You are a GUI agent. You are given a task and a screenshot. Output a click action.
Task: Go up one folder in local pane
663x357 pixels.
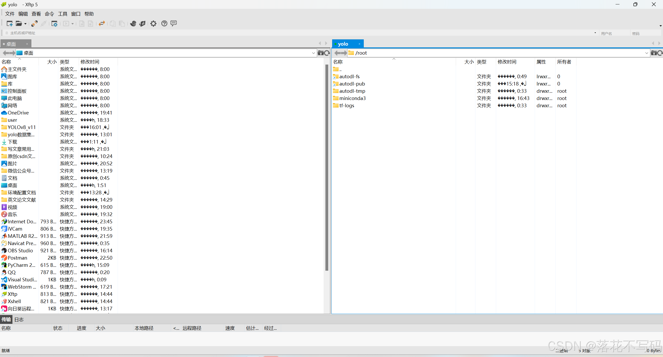(321, 53)
